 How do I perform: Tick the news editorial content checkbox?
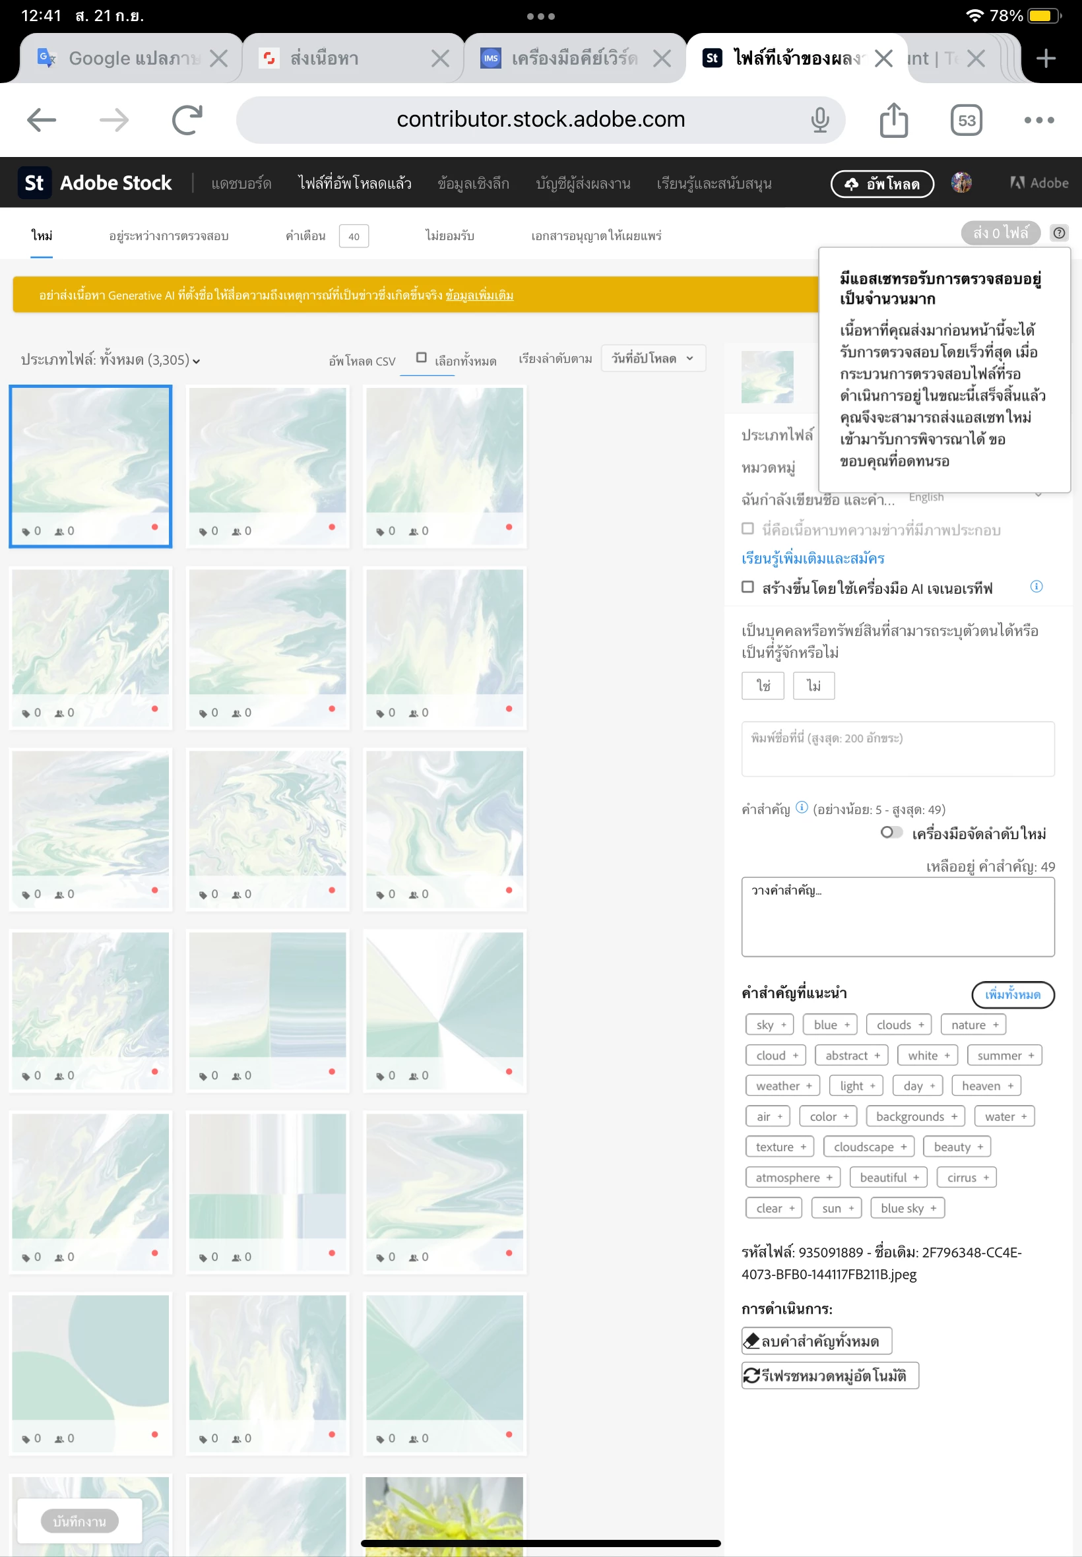pyautogui.click(x=747, y=528)
